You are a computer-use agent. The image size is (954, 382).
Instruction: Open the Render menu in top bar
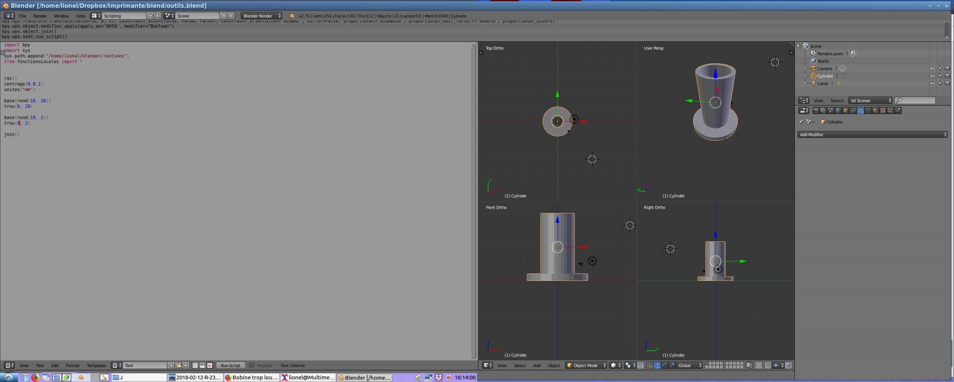point(40,16)
